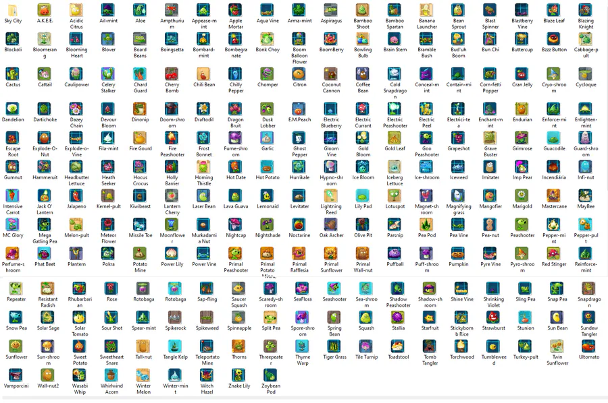This screenshot has width=608, height=403.
Task: Select the Potato Mine icon
Action: point(140,253)
